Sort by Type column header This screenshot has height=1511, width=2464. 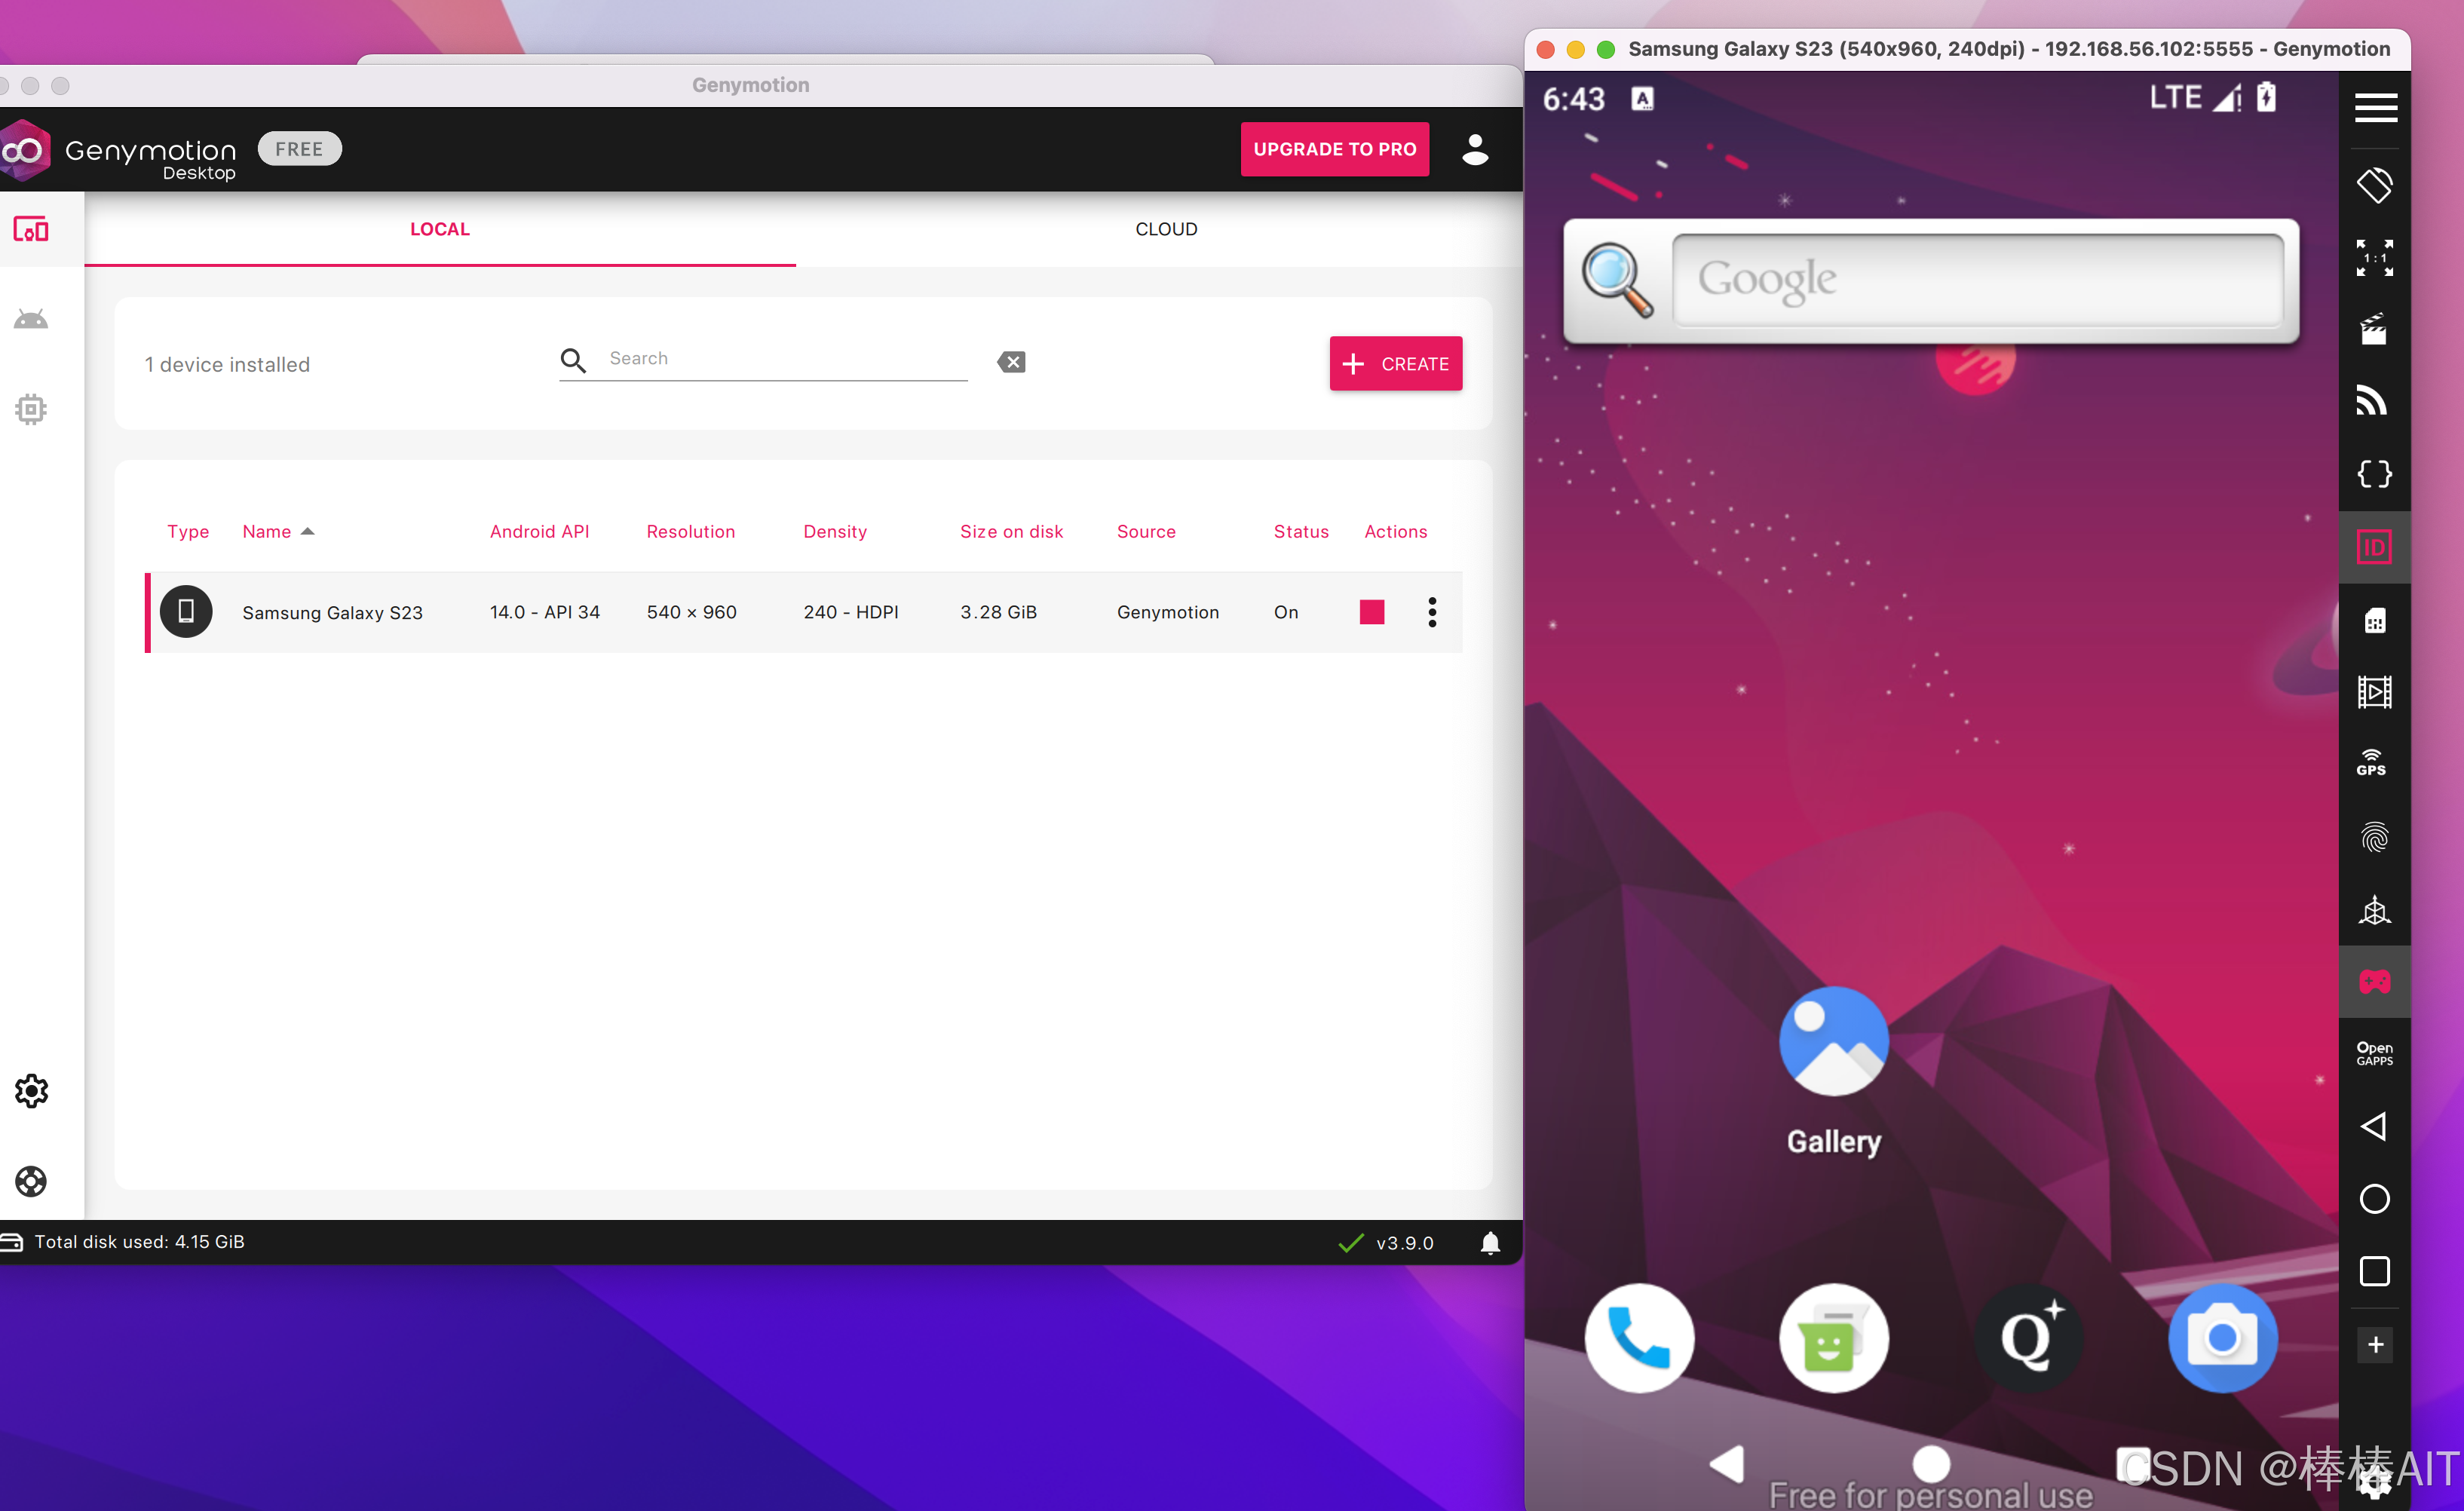click(x=188, y=532)
